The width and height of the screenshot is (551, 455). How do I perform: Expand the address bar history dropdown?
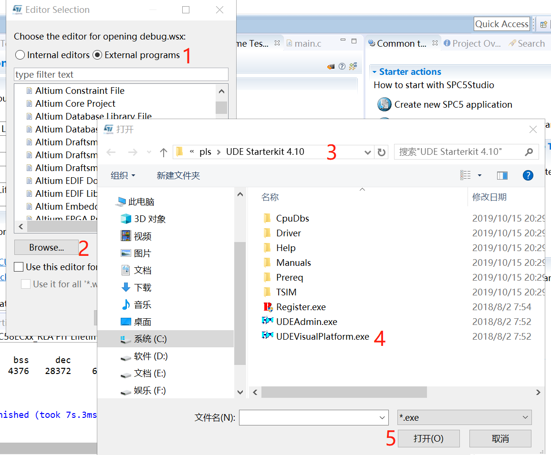367,152
